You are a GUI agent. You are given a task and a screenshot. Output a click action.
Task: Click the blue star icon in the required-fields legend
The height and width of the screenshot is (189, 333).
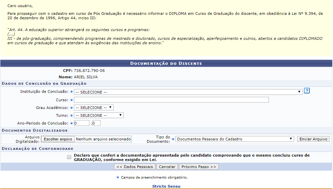coord(117,177)
